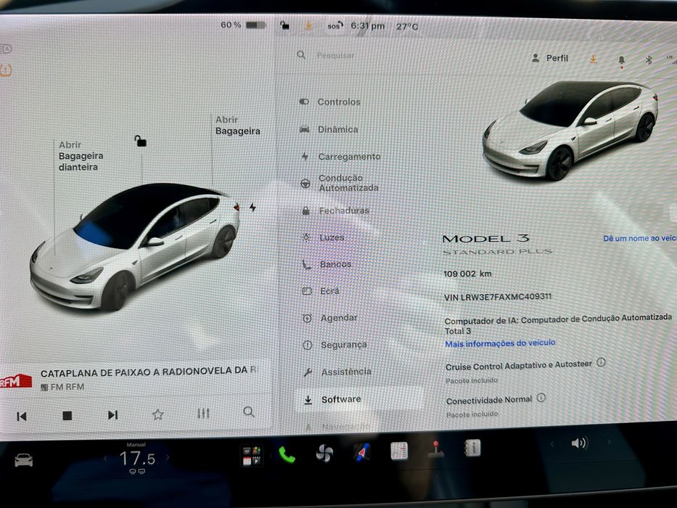The image size is (677, 508).
Task: Tap the volume speaker icon
Action: click(x=580, y=443)
